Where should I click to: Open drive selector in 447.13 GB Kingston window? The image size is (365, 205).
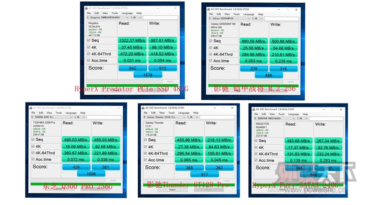pos(108,17)
